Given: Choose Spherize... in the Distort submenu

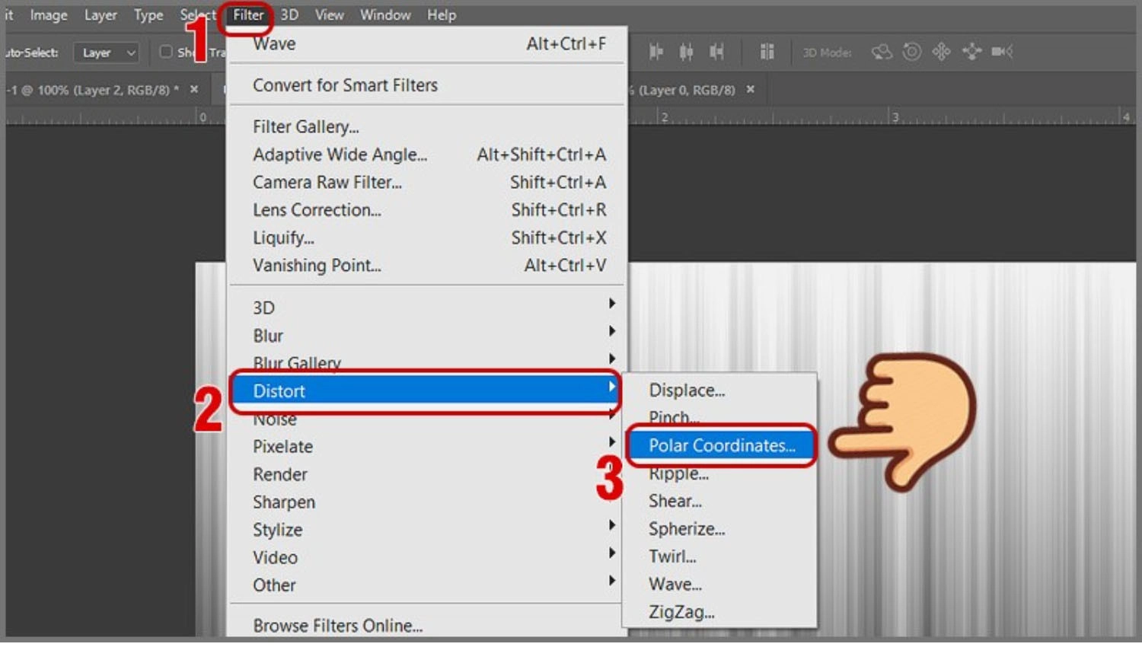Looking at the screenshot, I should tap(720, 529).
